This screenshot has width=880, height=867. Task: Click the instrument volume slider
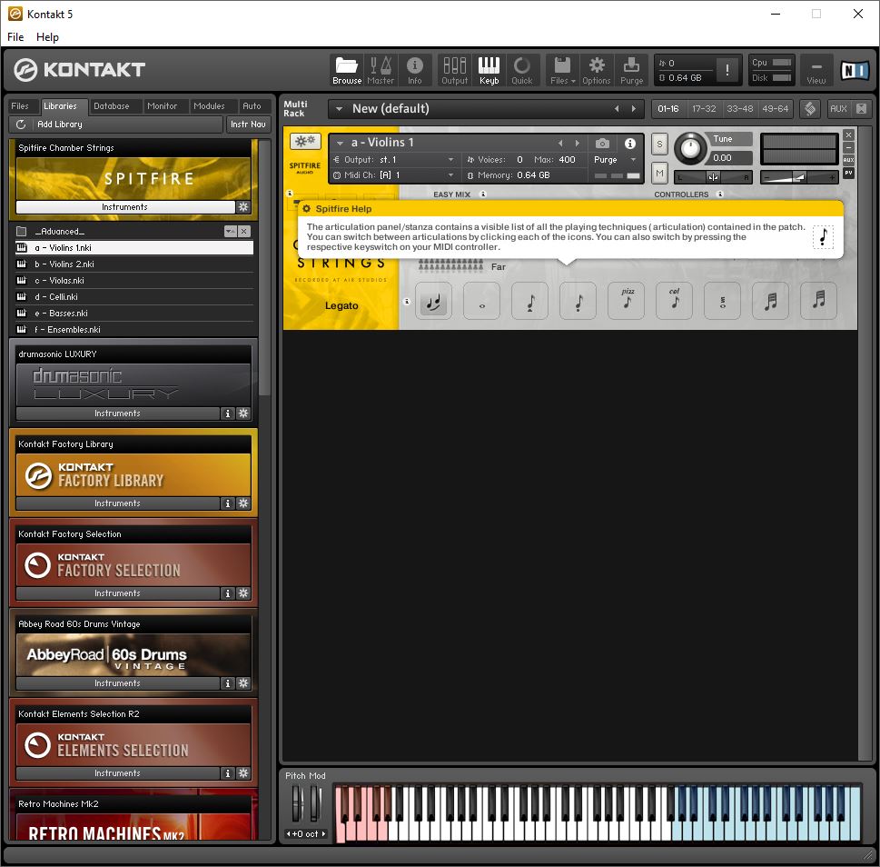tap(799, 177)
